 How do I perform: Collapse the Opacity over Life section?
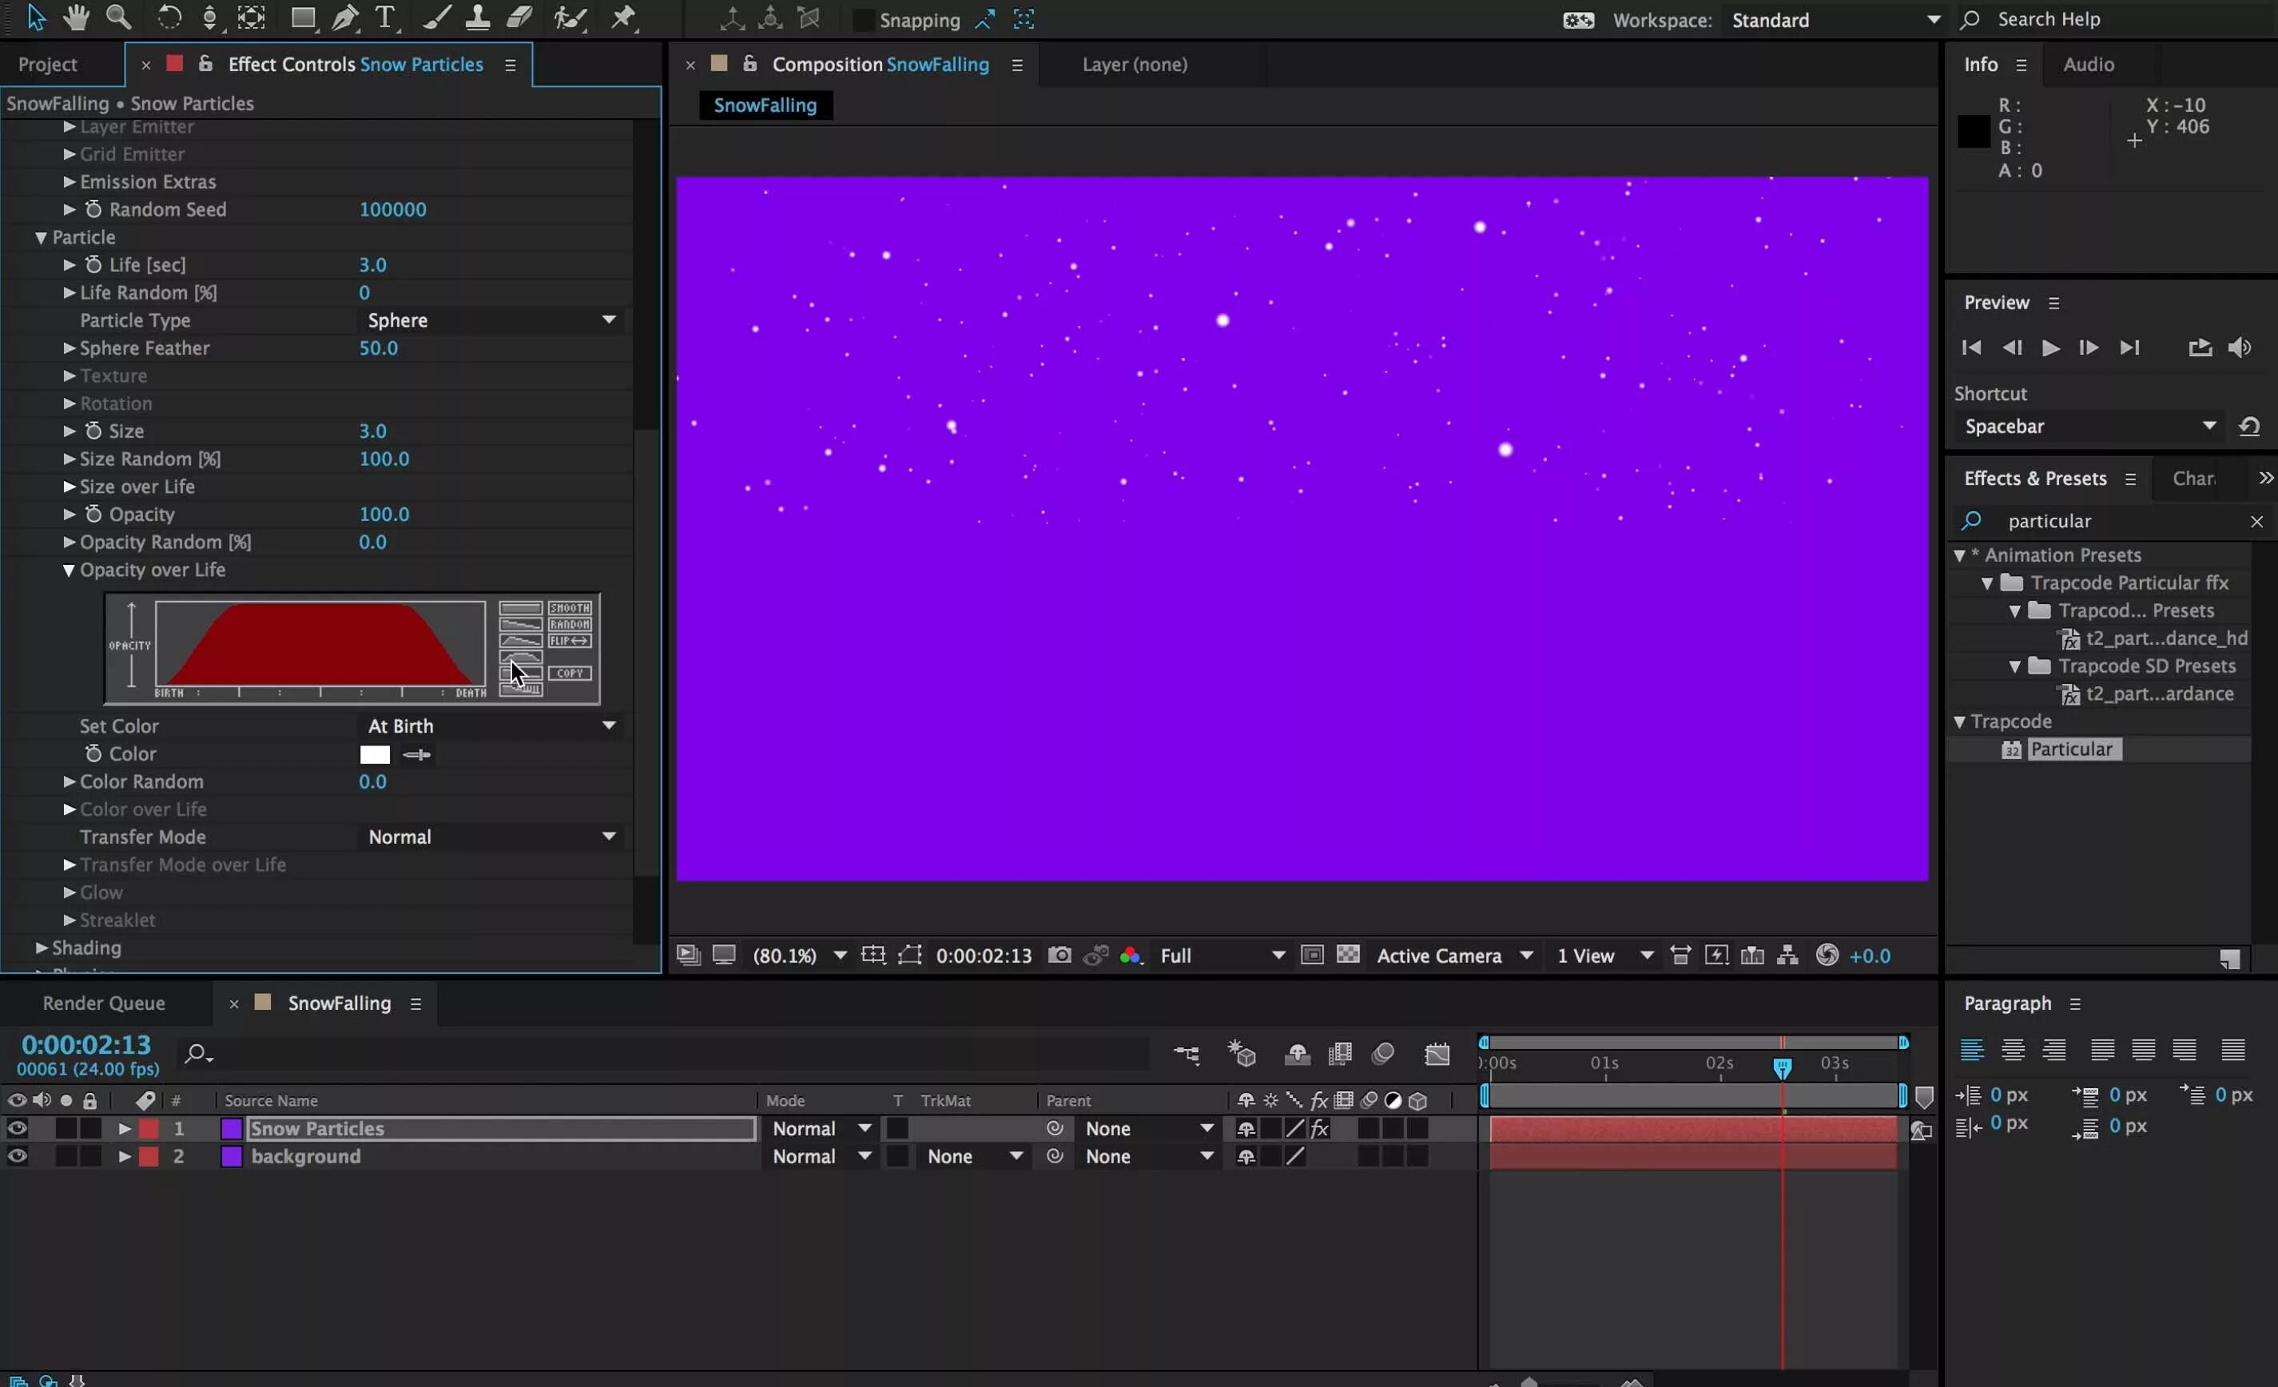69,570
